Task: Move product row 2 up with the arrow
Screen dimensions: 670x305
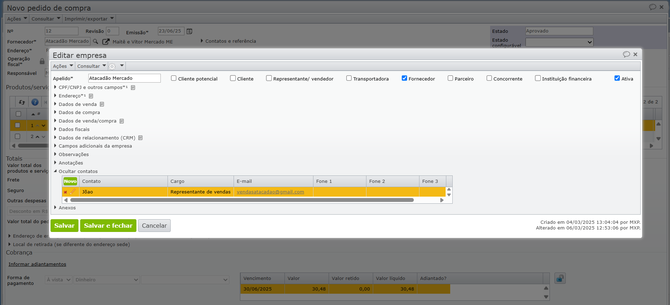Action: [37, 137]
